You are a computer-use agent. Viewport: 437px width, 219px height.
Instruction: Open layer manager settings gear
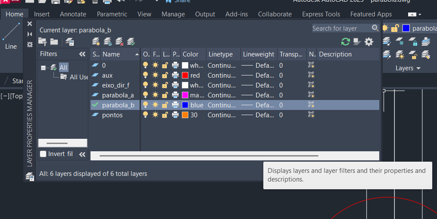point(369,42)
